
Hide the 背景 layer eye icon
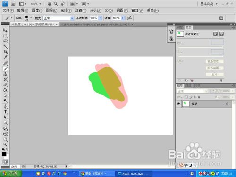pyautogui.click(x=178, y=104)
